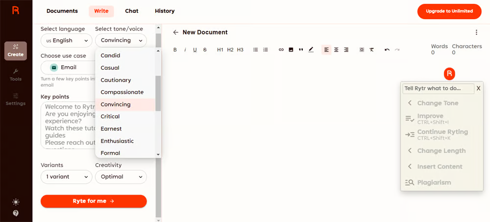Toggle bold formatting

[175, 49]
